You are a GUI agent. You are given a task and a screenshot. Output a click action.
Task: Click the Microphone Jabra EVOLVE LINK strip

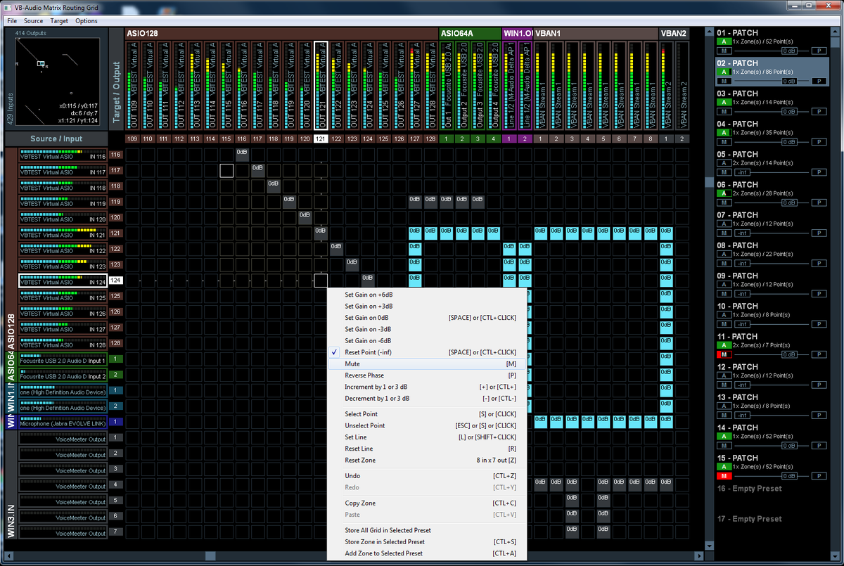(63, 423)
